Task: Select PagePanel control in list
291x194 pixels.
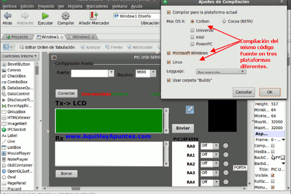Action: pyautogui.click(x=14, y=183)
